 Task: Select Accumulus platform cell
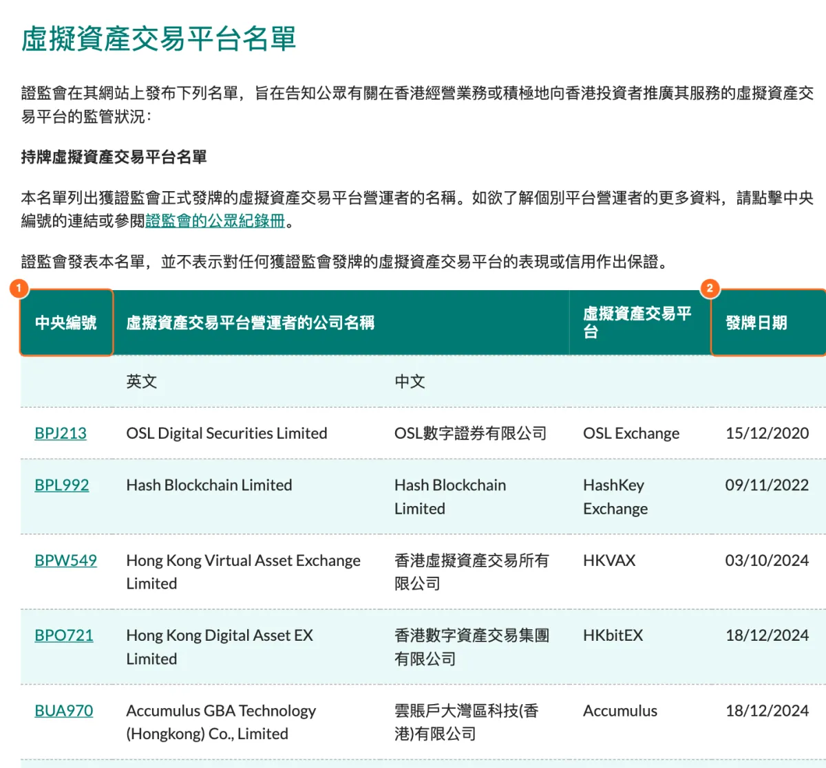pyautogui.click(x=620, y=710)
